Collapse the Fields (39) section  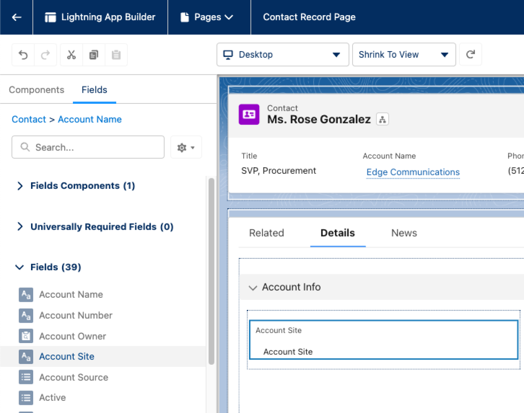(20, 267)
